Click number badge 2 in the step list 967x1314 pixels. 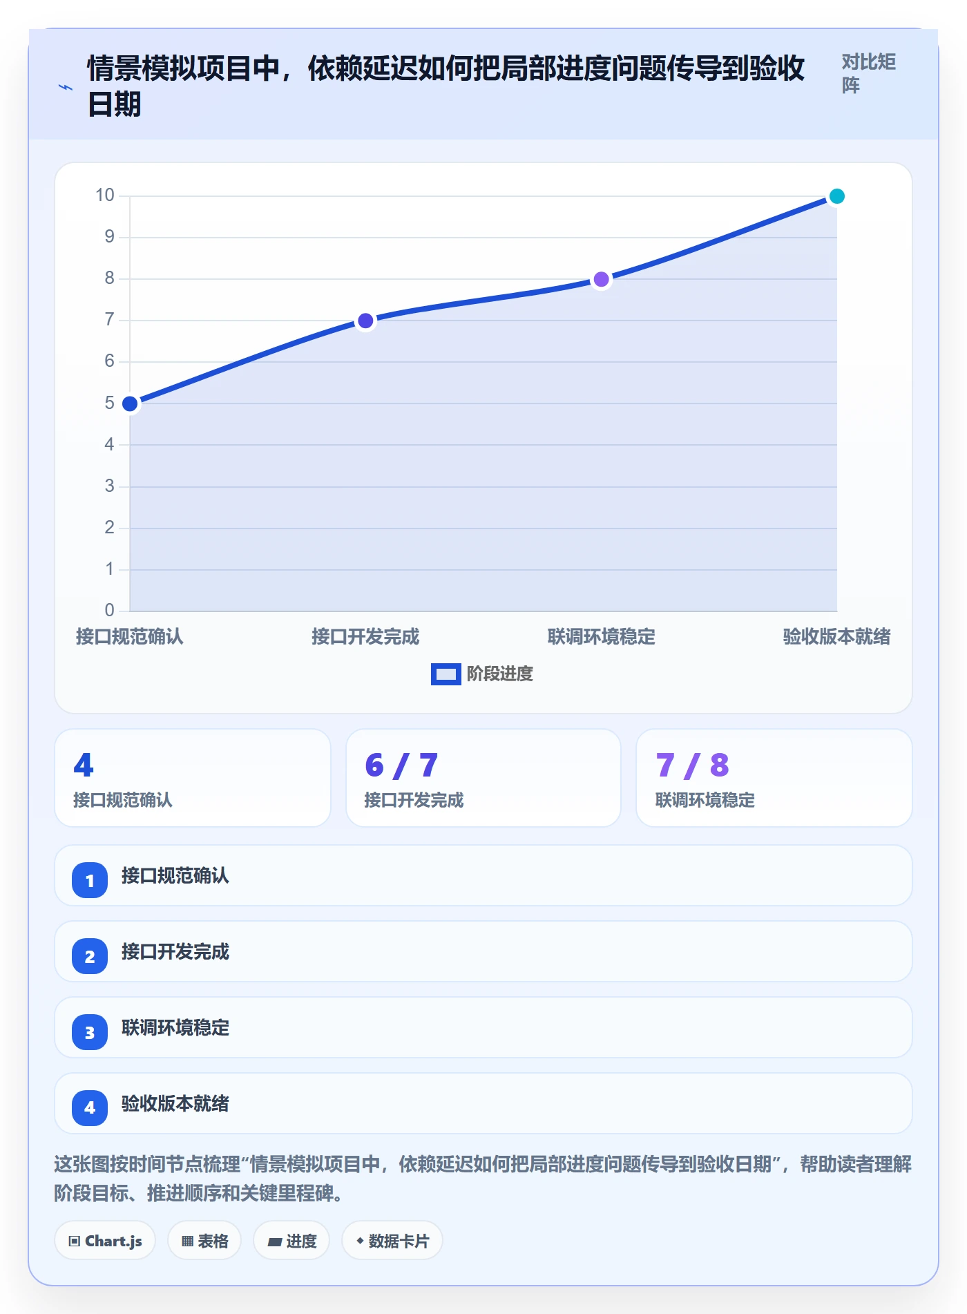[90, 956]
